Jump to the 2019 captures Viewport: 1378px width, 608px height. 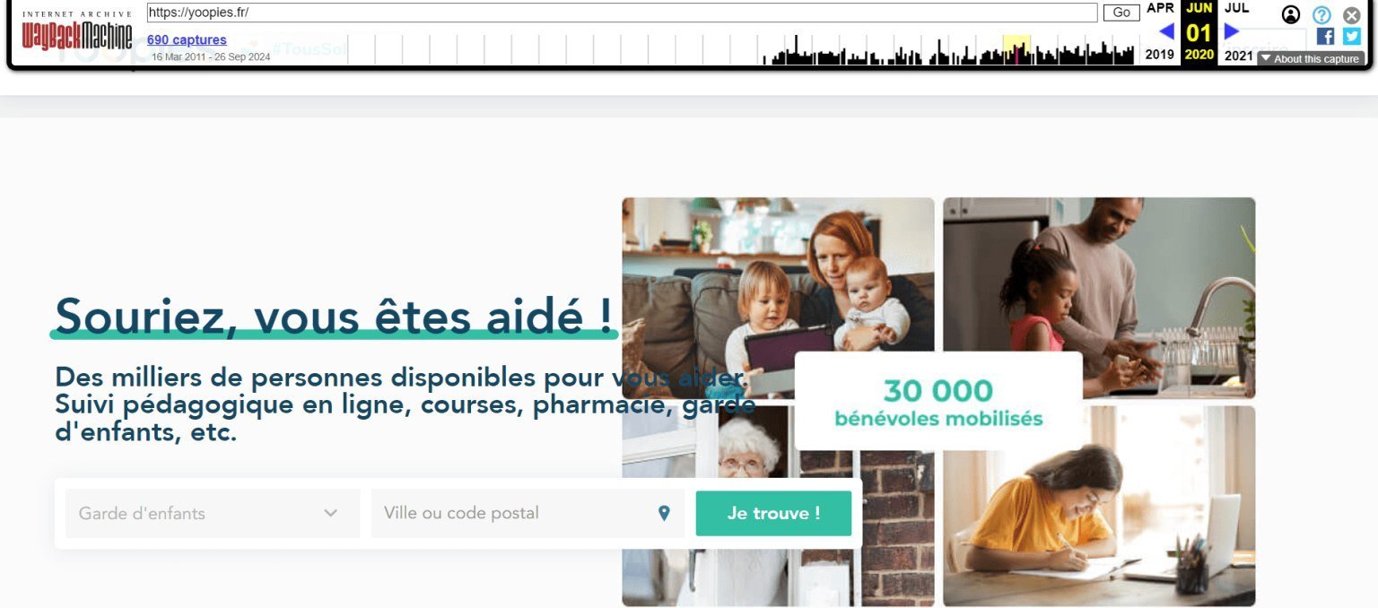pos(1160,55)
